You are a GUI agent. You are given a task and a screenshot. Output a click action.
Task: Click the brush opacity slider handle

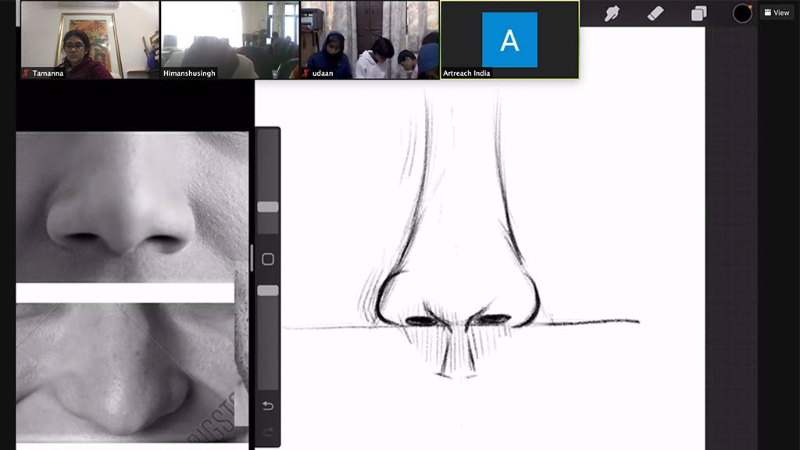[x=268, y=291]
